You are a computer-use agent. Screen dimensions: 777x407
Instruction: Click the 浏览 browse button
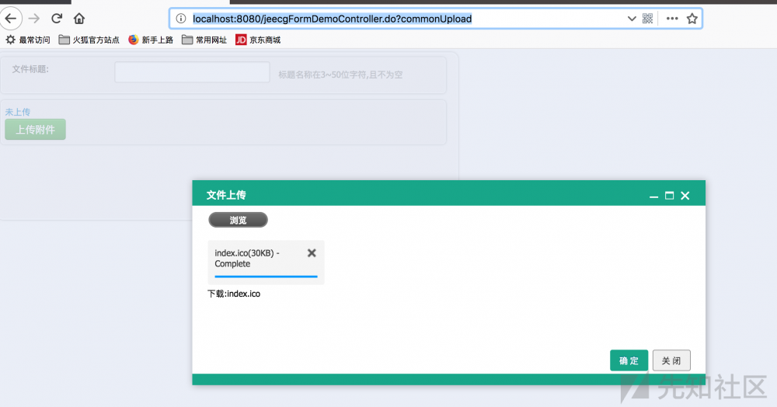(x=238, y=220)
